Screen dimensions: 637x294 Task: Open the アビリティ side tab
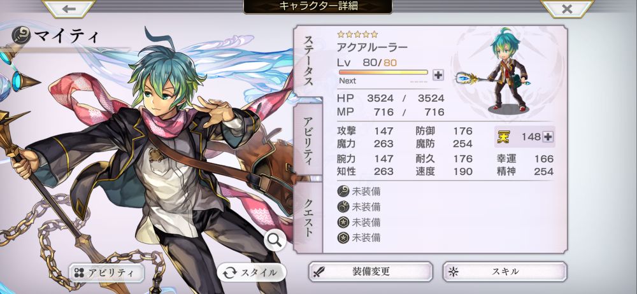308,140
